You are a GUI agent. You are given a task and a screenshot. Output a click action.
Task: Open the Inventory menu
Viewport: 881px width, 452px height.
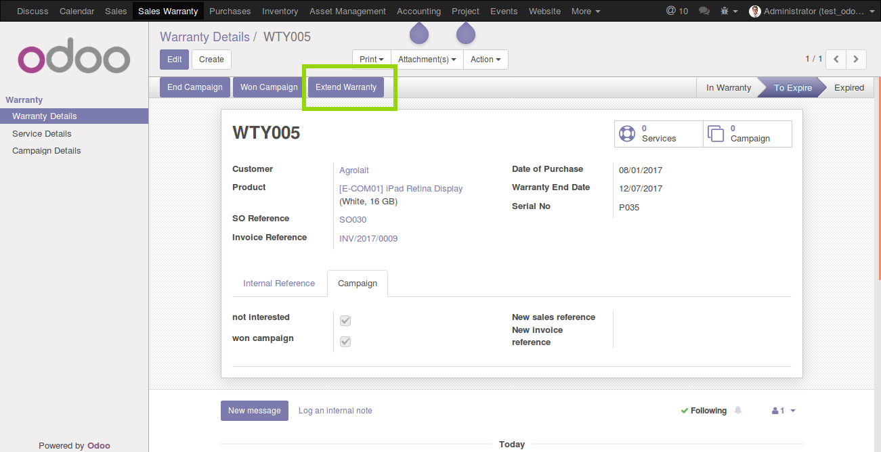[x=280, y=11]
